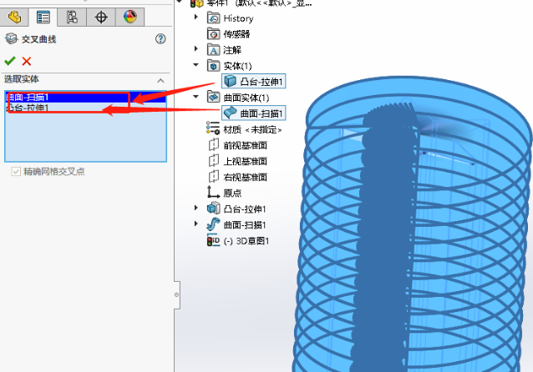Click the 右视基准面 plane icon
The image size is (533, 372).
pyautogui.click(x=214, y=177)
